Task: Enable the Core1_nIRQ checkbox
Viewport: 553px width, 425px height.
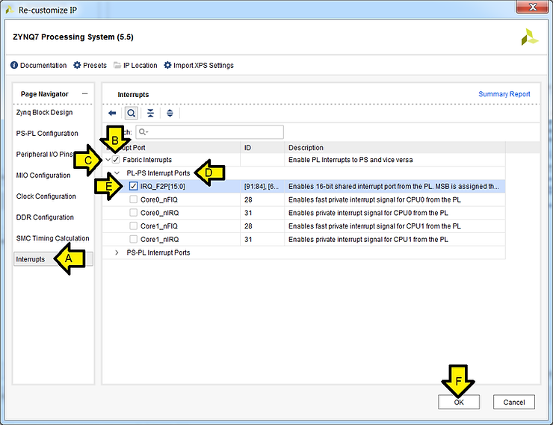Action: coord(133,240)
